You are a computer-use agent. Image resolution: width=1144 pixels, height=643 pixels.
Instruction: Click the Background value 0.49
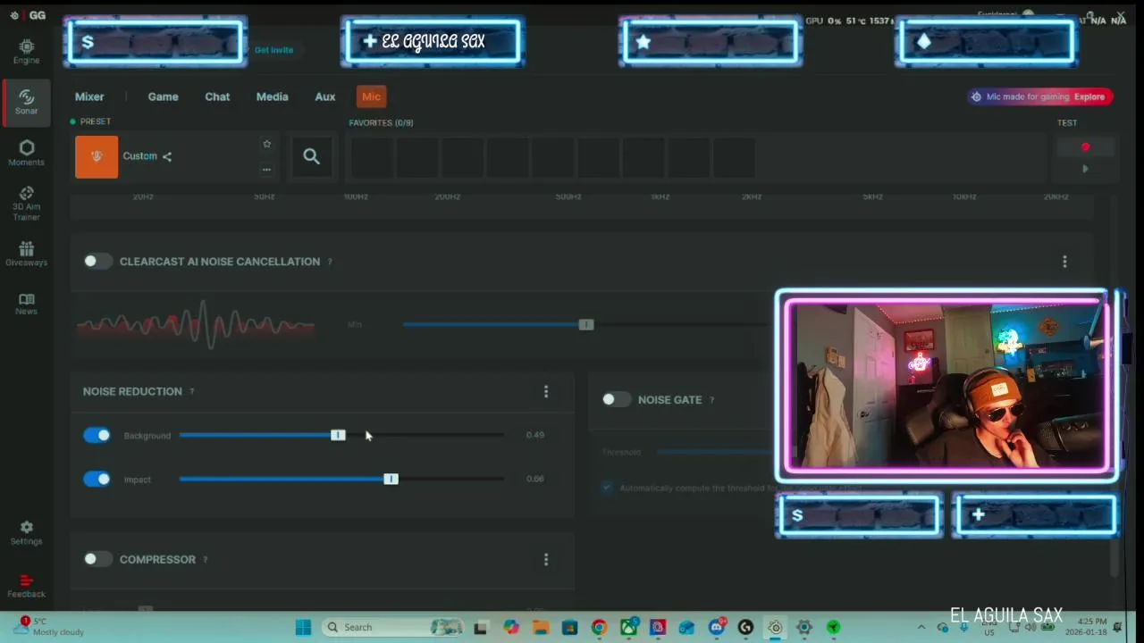click(x=535, y=435)
